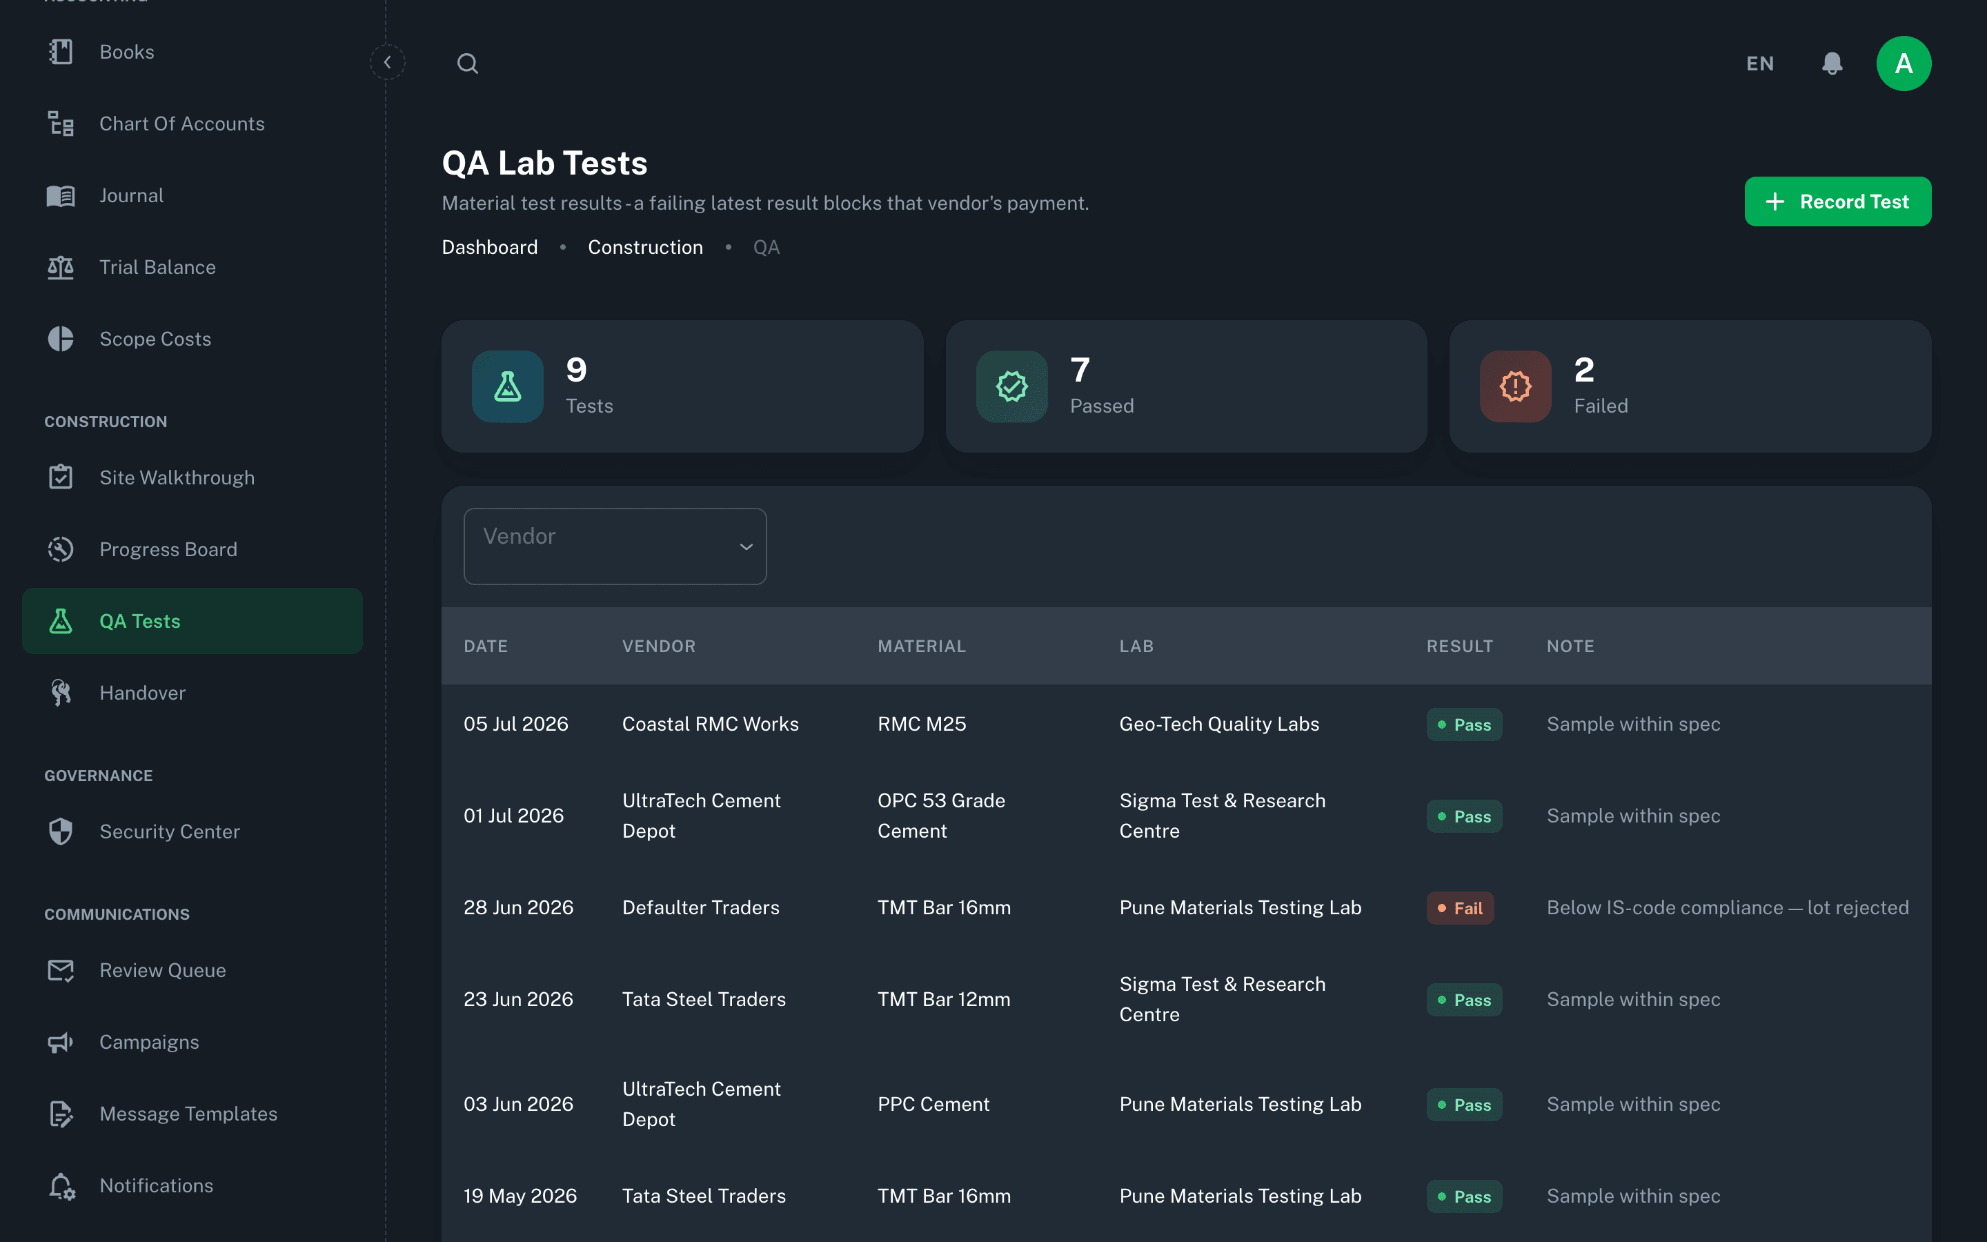Select the '19 May 2026' date cell
This screenshot has height=1242, width=1987.
tap(520, 1195)
